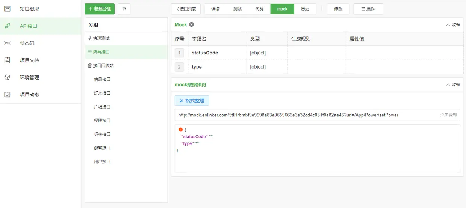Screen dimensions: 466x208
Task: Open the 项目文档 document icon
Action: pyautogui.click(x=7, y=60)
